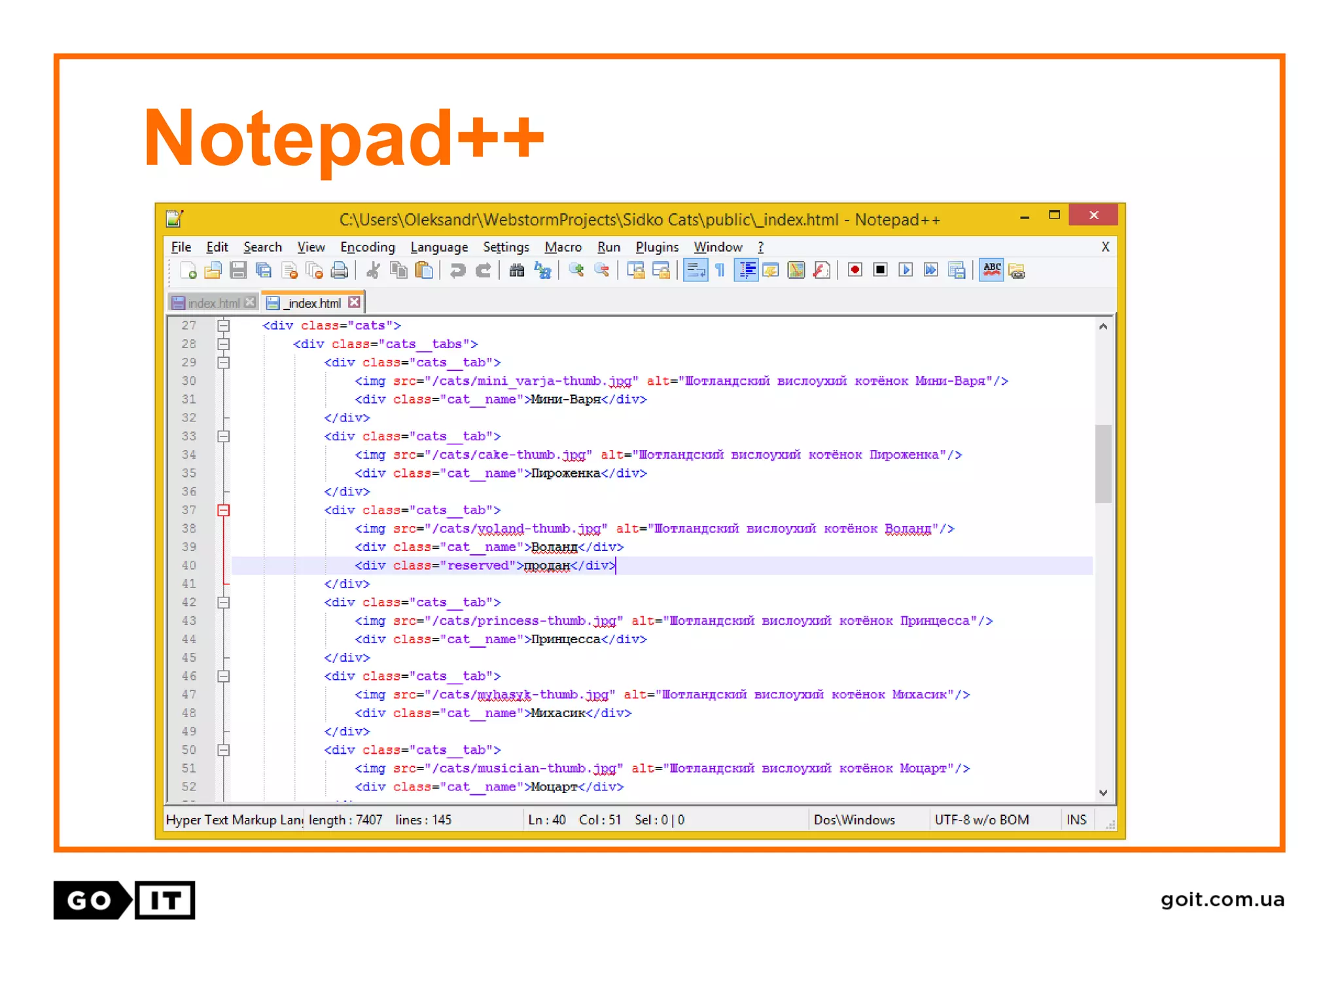The height and width of the screenshot is (1005, 1340).
Task: Open the View menu
Action: (311, 247)
